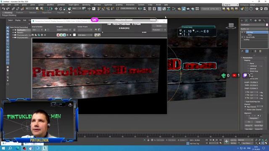The height and width of the screenshot is (151, 269).
Task: Open Area to Render dropdown
Action: tap(37, 30)
